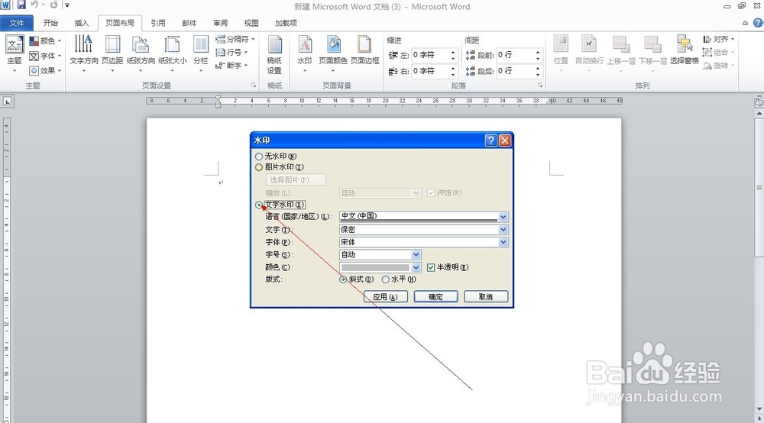Switch to 审阅 Review tab
This screenshot has width=764, height=423.
click(x=220, y=23)
